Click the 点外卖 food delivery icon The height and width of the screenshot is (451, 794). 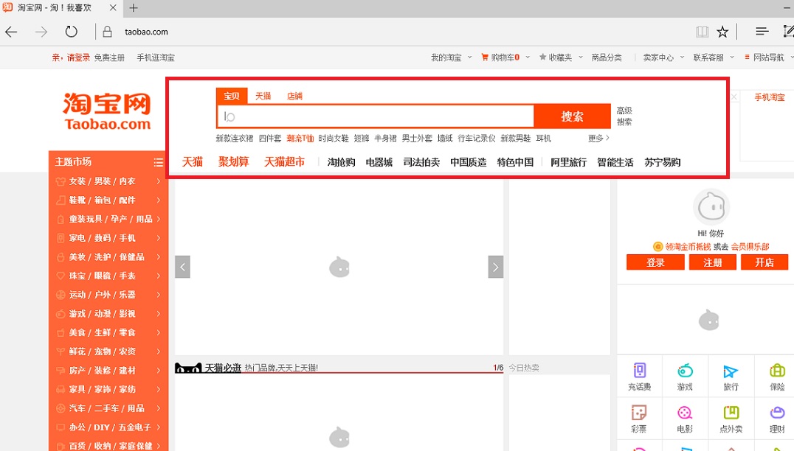pyautogui.click(x=731, y=413)
